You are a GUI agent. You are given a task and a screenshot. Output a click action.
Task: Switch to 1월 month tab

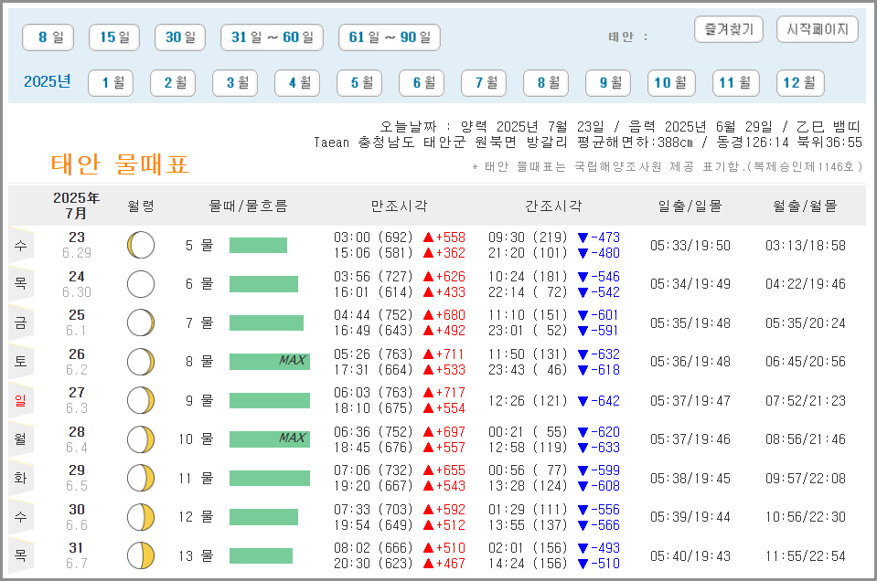[x=111, y=83]
